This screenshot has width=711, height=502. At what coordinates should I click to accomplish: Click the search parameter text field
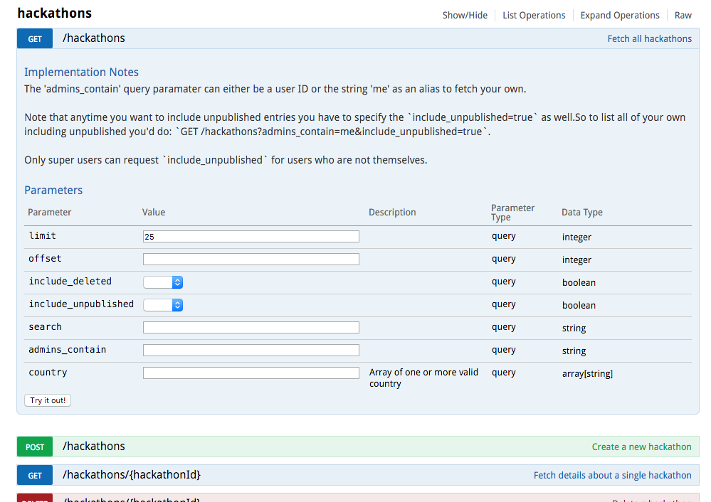tap(251, 328)
